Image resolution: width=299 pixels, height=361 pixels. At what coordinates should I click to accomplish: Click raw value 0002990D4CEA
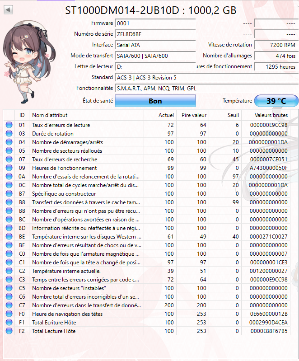point(269,322)
